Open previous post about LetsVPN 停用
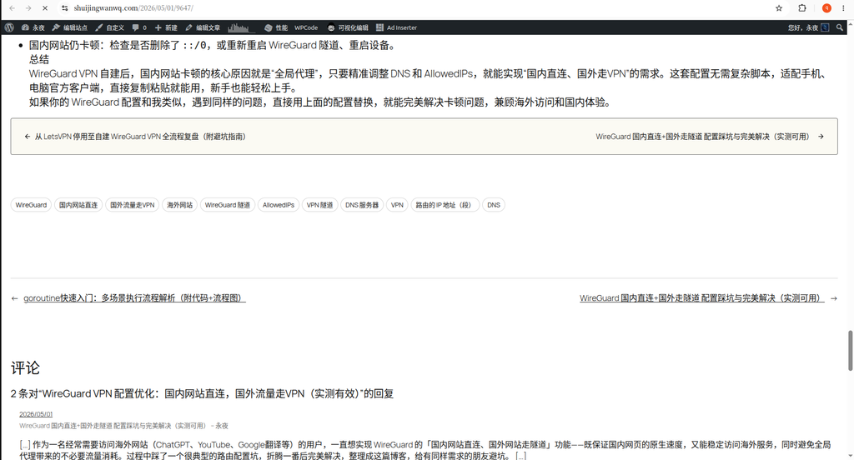This screenshot has height=460, width=854. pyautogui.click(x=135, y=137)
